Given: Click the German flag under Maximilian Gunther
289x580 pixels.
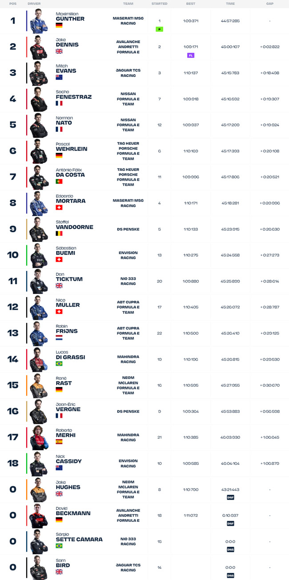Looking at the screenshot, I should pos(59,25).
